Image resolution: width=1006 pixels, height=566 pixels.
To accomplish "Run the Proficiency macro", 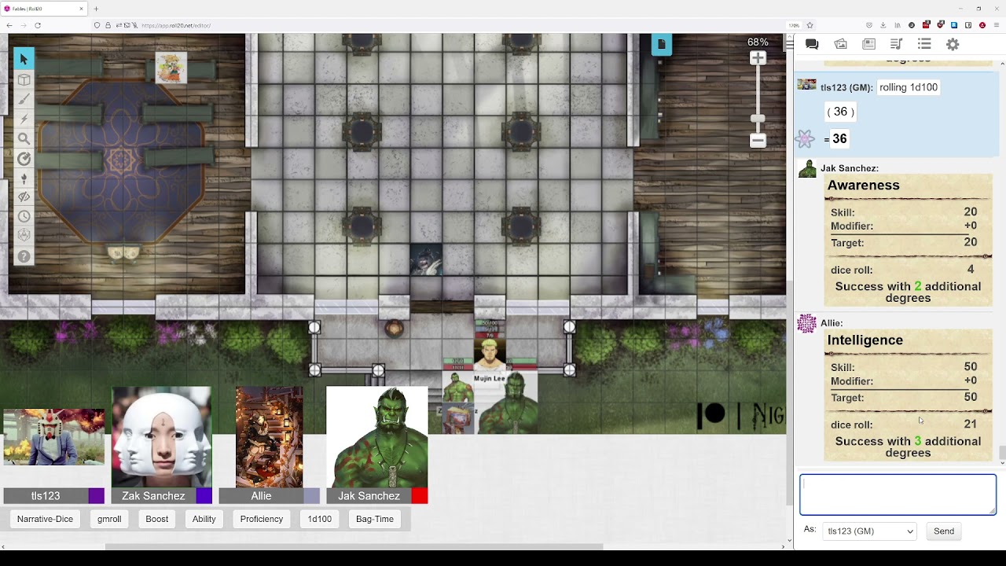I will pyautogui.click(x=262, y=519).
